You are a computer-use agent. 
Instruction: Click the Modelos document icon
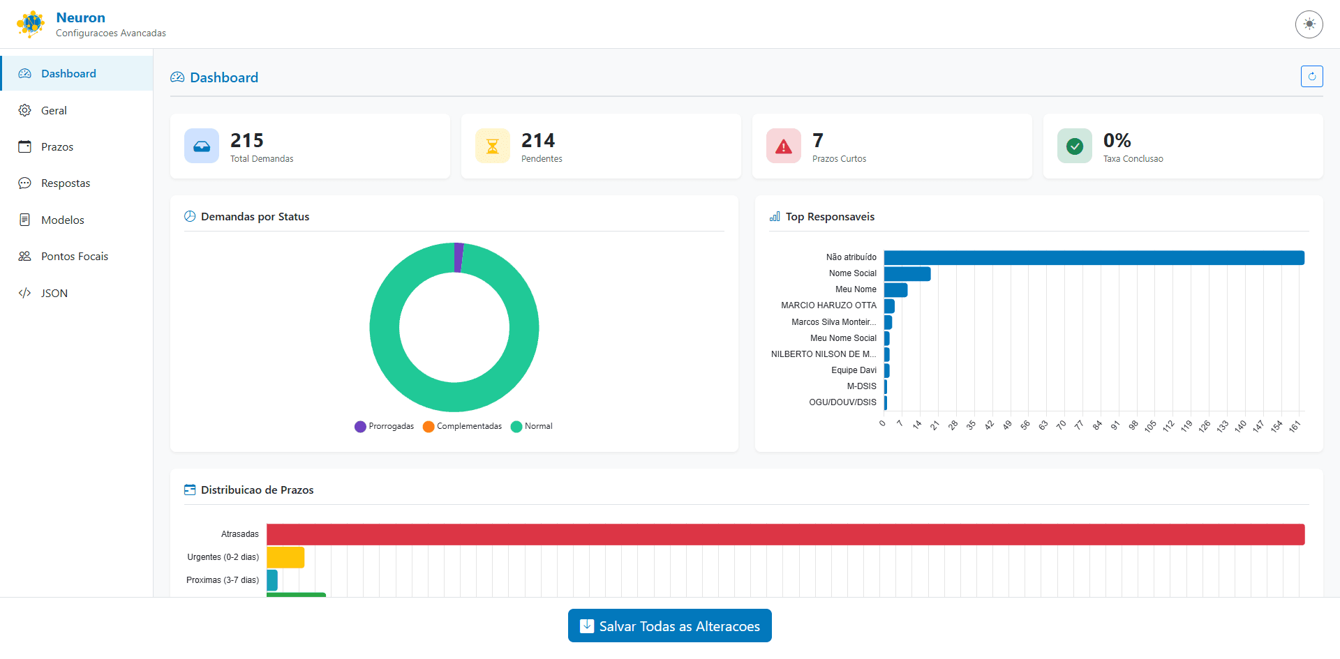click(x=25, y=220)
